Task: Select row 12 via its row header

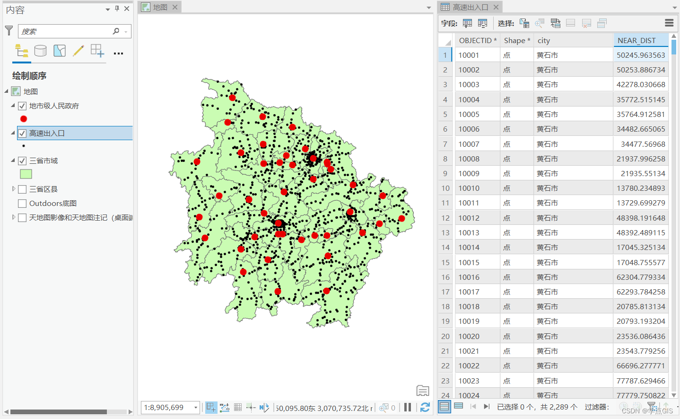Action: 445,218
